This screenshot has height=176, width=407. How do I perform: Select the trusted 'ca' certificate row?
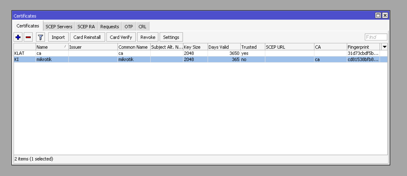coord(106,53)
